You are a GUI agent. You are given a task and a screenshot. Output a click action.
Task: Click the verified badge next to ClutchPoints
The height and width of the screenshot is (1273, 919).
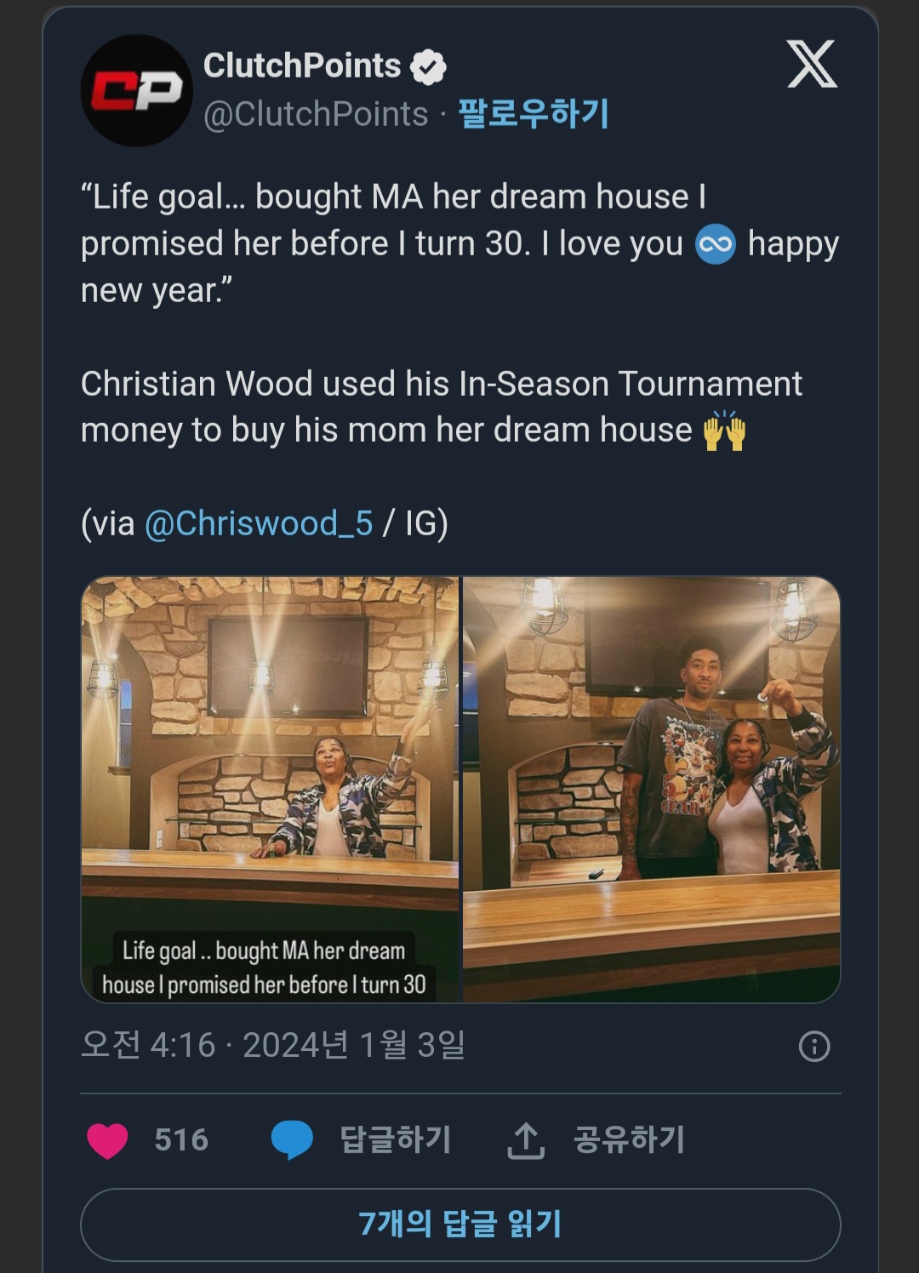[428, 67]
